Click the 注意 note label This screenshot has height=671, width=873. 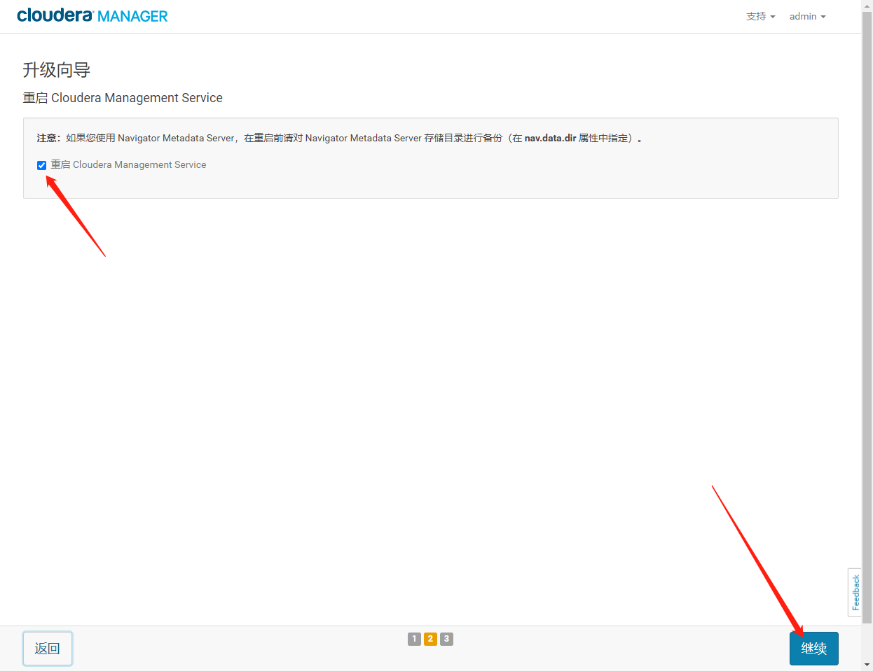(48, 138)
